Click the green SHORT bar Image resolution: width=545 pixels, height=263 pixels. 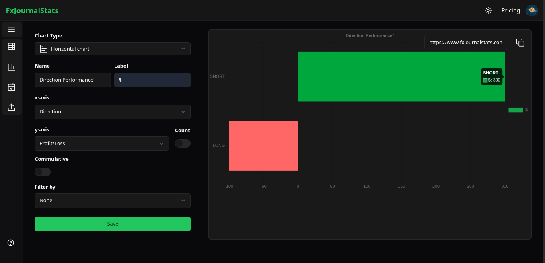tap(401, 76)
